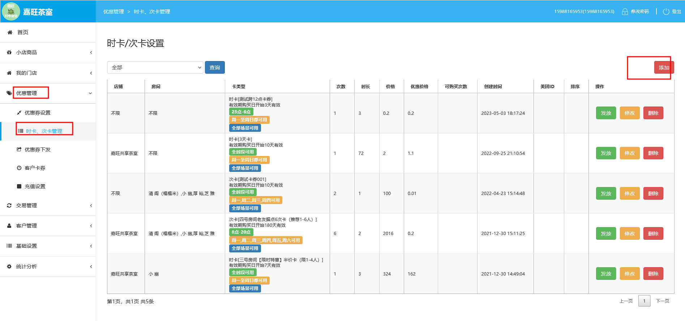Click the 周一,周二,周三,周四可用 orange tag
Screen dimensions: 685x321
256,200
